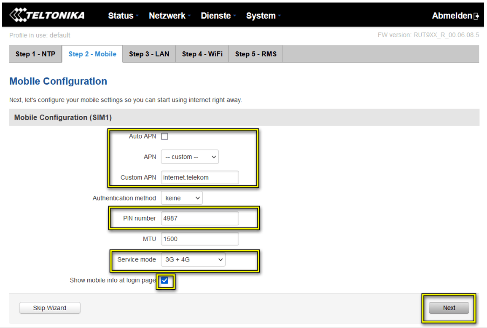The width and height of the screenshot is (487, 328).
Task: Focus the PIN number field
Action: click(199, 219)
